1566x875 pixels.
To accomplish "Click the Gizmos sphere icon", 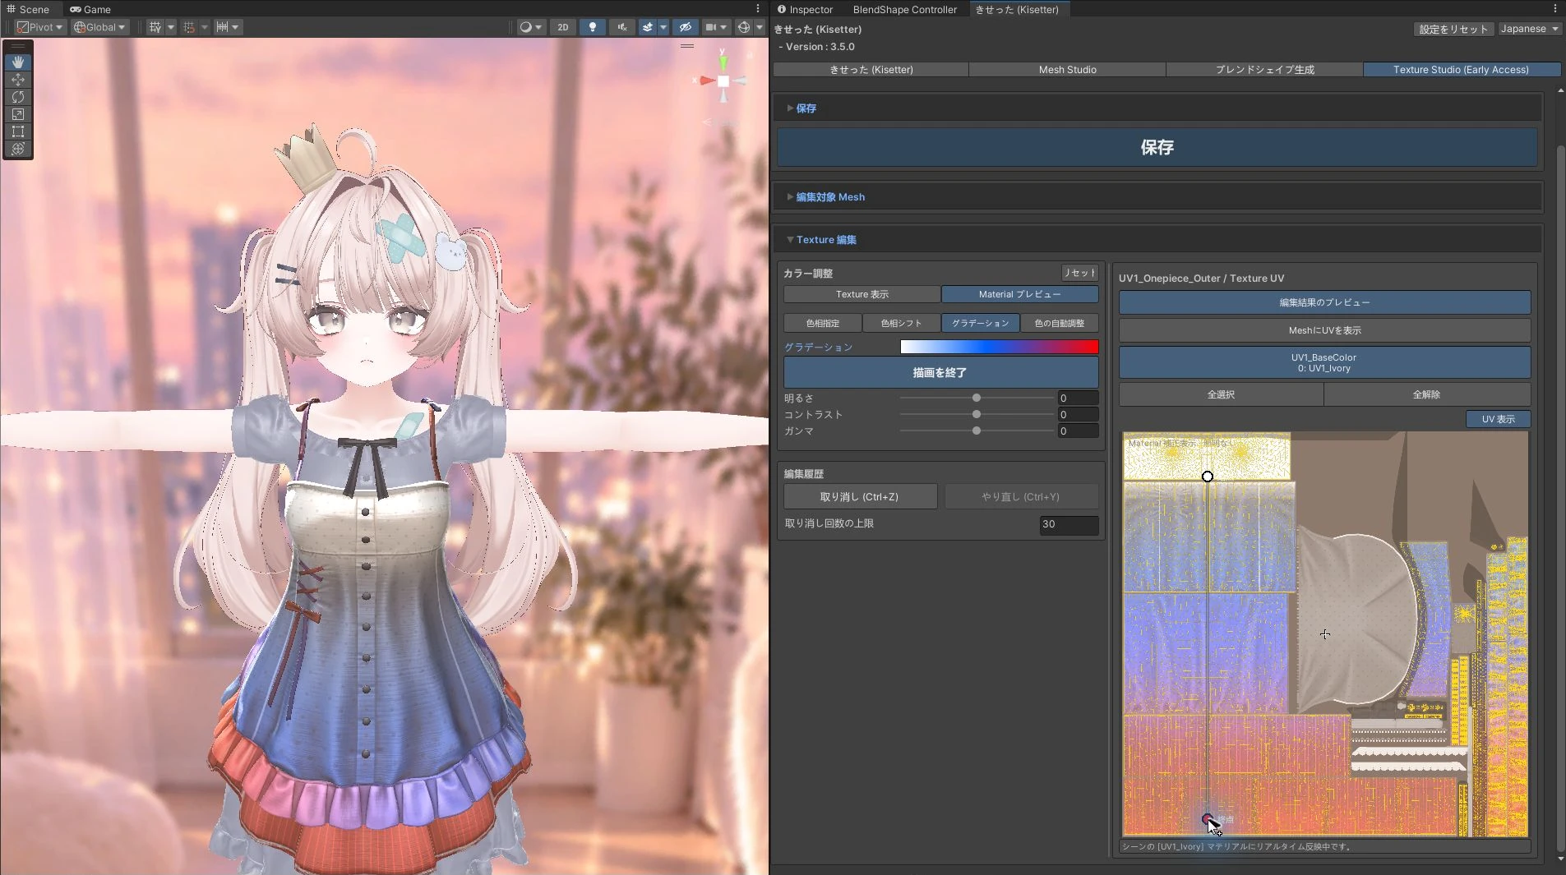I will [x=744, y=27].
